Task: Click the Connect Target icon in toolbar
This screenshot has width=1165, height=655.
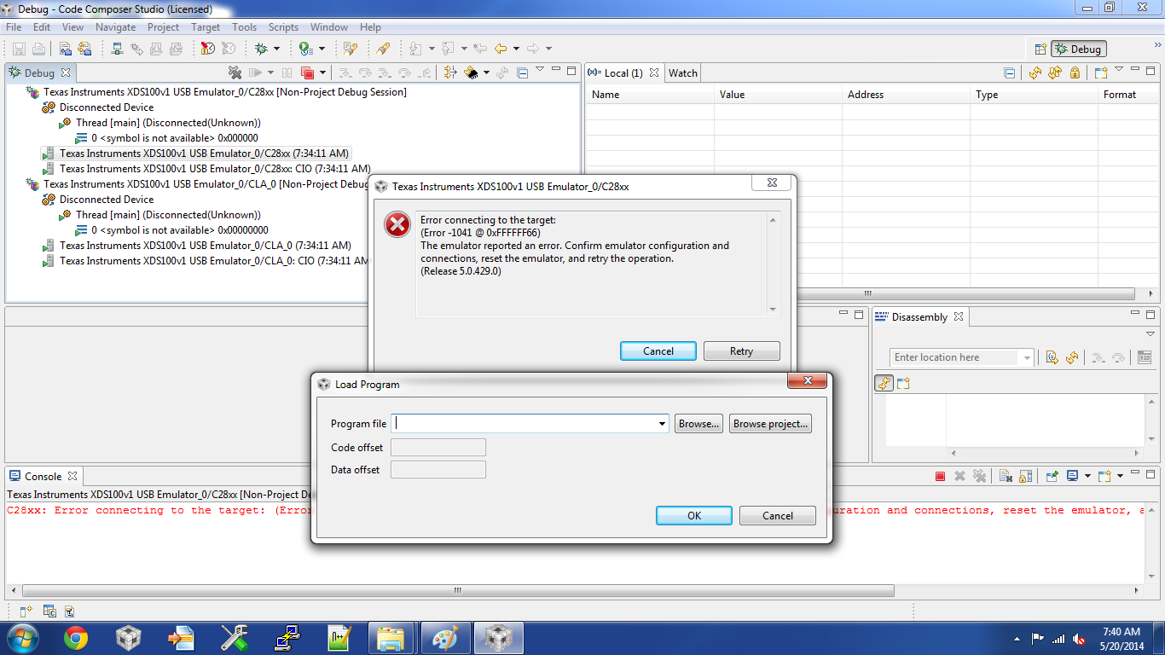Action: pos(117,49)
